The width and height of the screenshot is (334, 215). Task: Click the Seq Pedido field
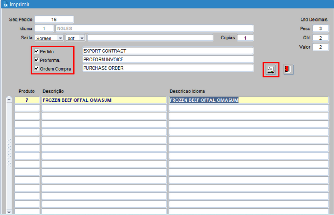click(54, 20)
